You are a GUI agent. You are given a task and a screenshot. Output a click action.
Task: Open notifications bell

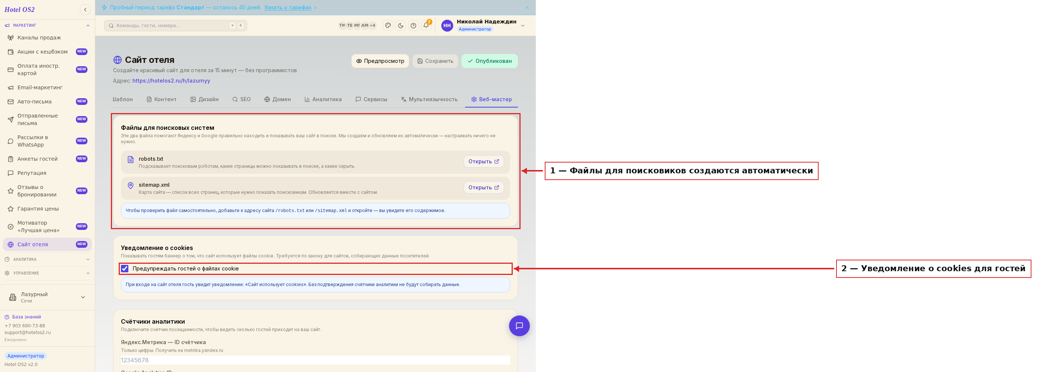[x=426, y=25]
